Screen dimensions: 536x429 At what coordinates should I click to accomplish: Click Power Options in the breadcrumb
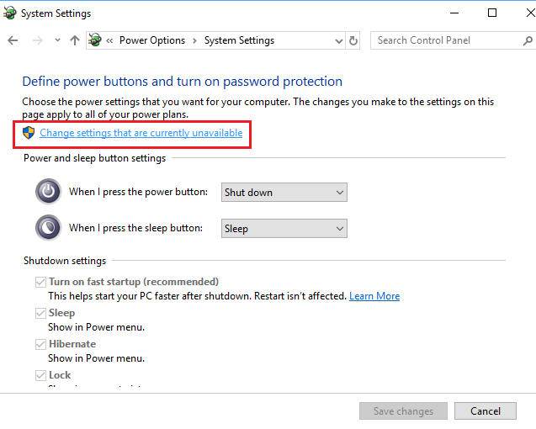(151, 40)
